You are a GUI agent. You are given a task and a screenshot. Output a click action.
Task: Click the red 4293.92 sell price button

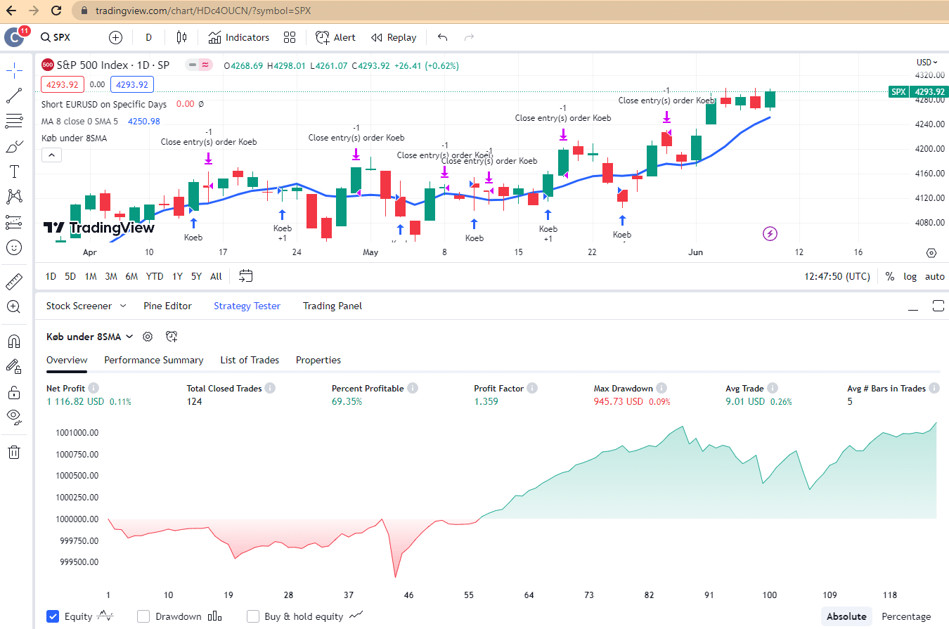(63, 84)
